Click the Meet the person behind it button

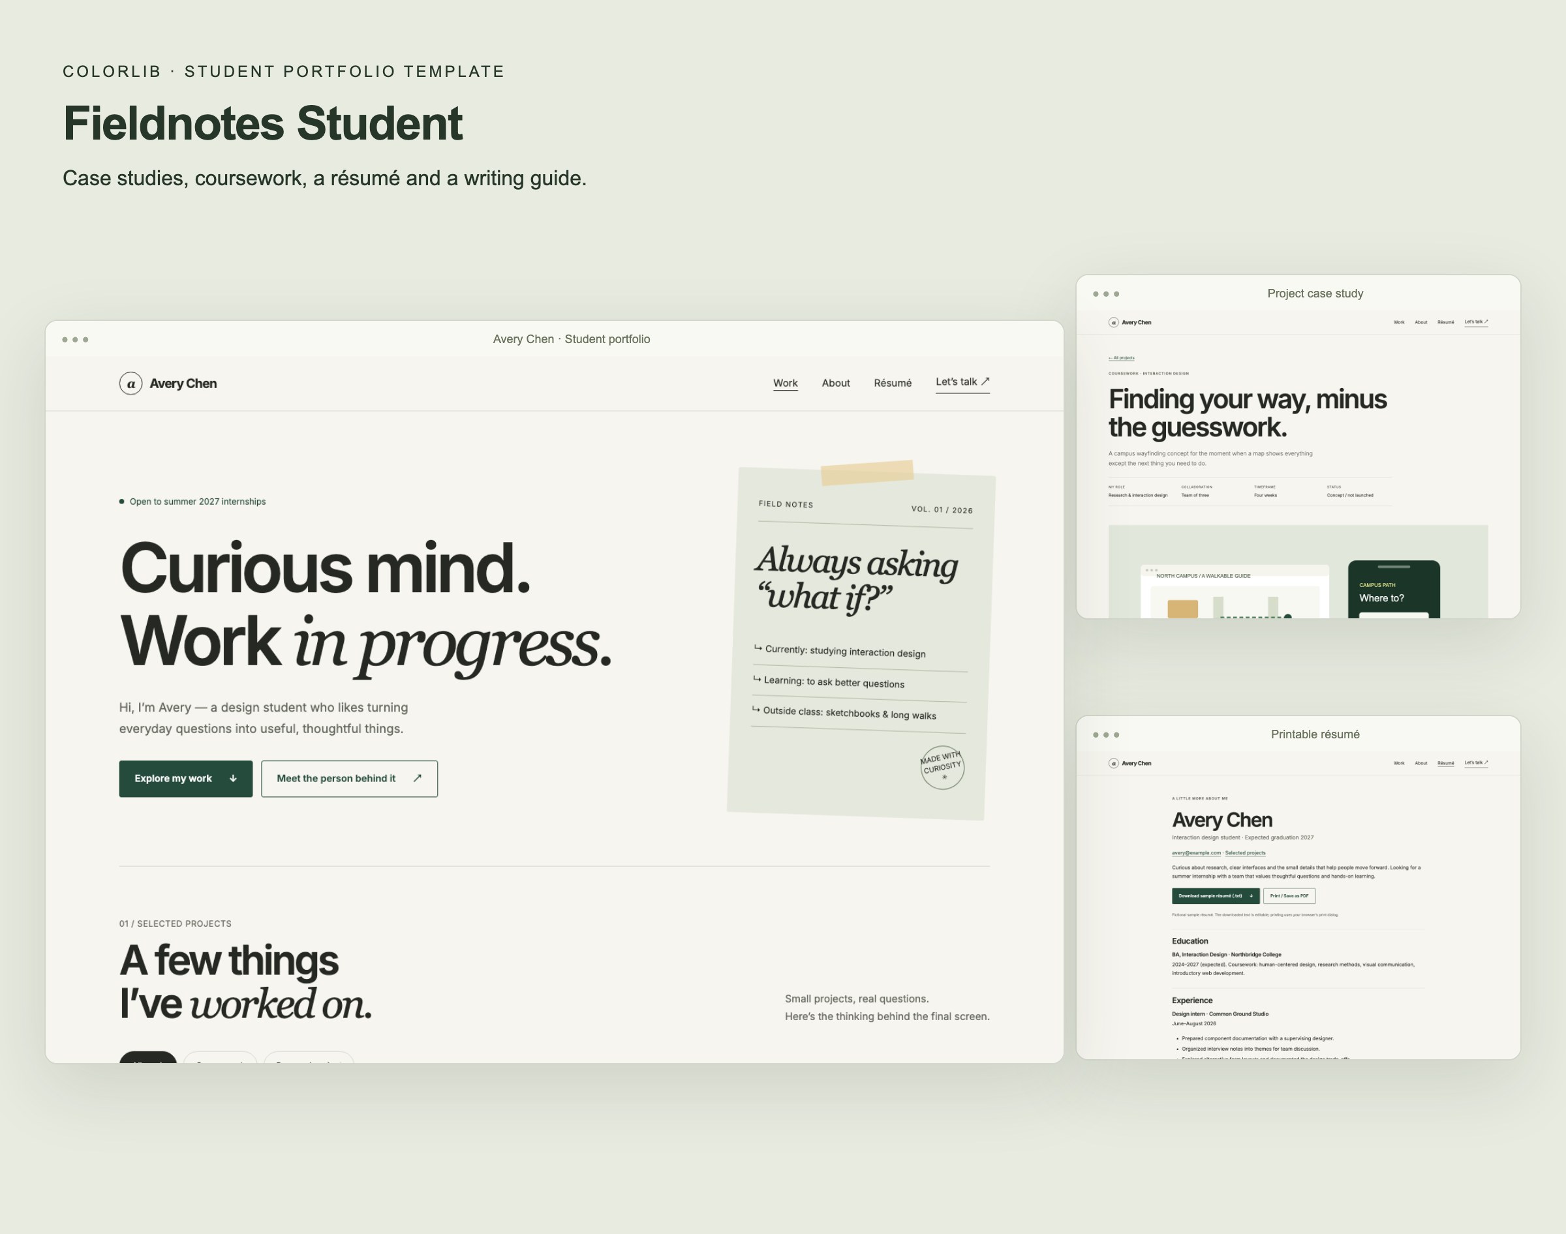pyautogui.click(x=349, y=779)
